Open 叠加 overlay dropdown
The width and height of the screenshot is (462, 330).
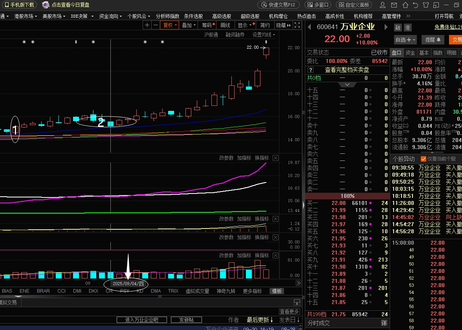(x=189, y=25)
